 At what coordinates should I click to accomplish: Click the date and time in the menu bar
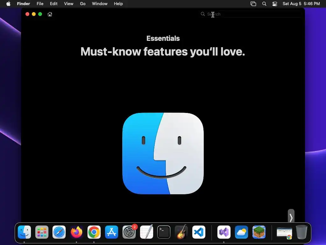(x=301, y=4)
